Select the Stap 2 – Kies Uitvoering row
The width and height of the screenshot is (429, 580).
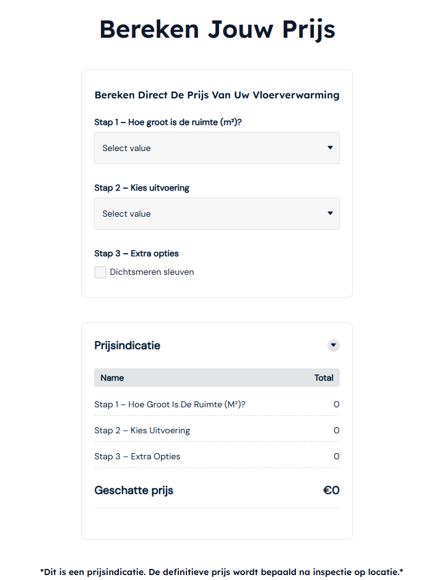[217, 430]
